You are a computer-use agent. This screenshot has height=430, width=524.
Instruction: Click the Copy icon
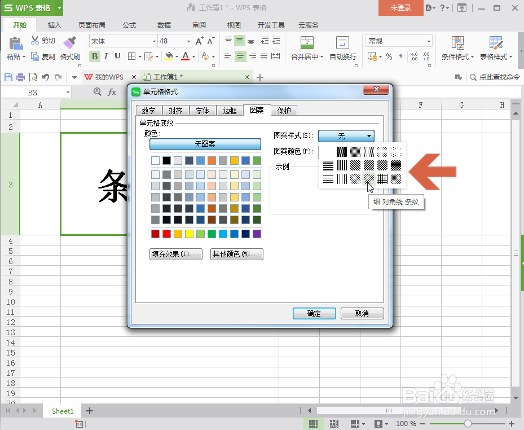coord(35,56)
